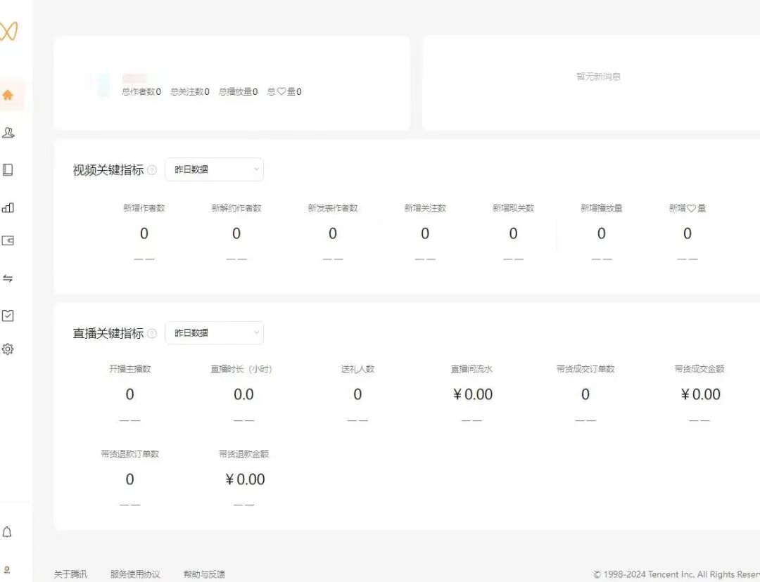Click the 总播放量 0 stat

click(238, 91)
